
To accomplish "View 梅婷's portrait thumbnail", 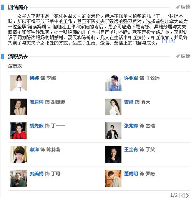I will tap(18, 83).
